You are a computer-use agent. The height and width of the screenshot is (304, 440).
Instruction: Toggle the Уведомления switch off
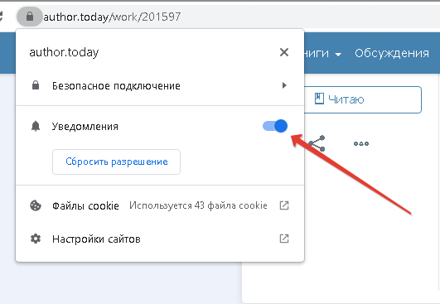(x=275, y=126)
